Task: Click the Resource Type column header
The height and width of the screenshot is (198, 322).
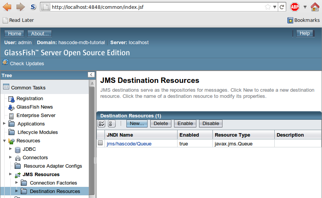Action: [x=244, y=135]
